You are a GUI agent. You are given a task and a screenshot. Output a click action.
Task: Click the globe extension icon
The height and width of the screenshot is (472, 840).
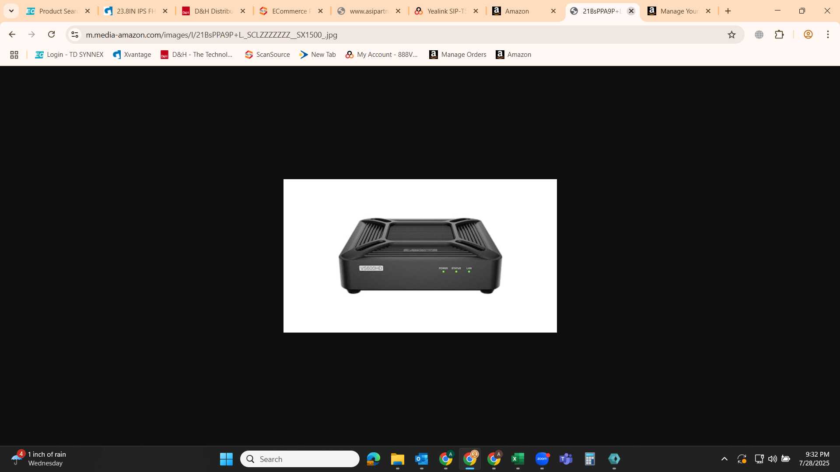click(759, 35)
